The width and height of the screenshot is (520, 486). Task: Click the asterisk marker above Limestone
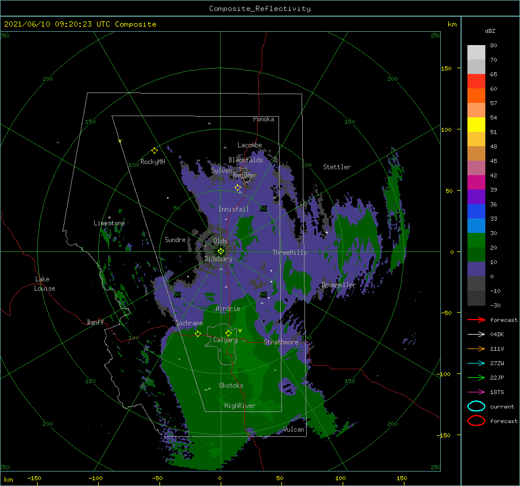coord(109,218)
